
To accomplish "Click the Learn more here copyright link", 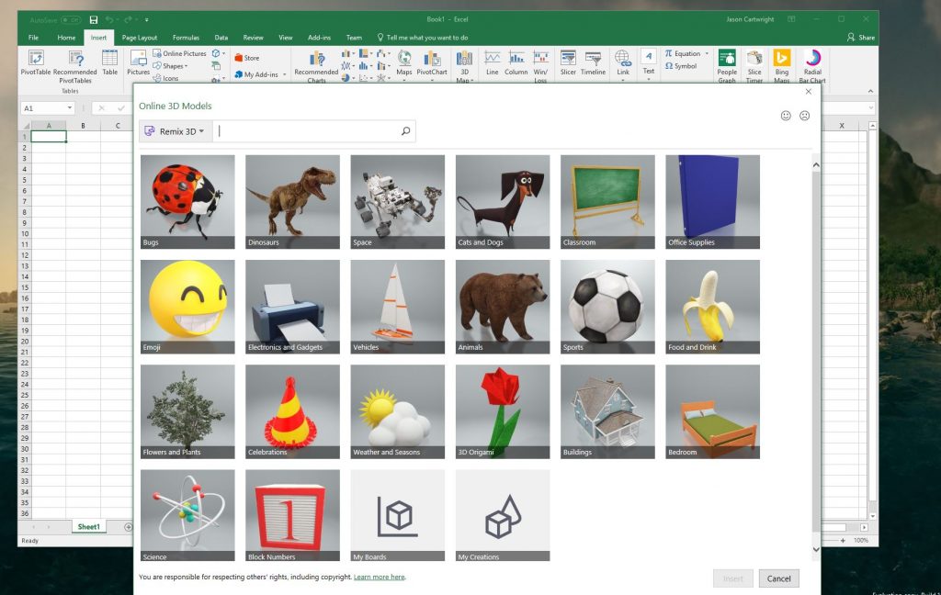I will 379,577.
